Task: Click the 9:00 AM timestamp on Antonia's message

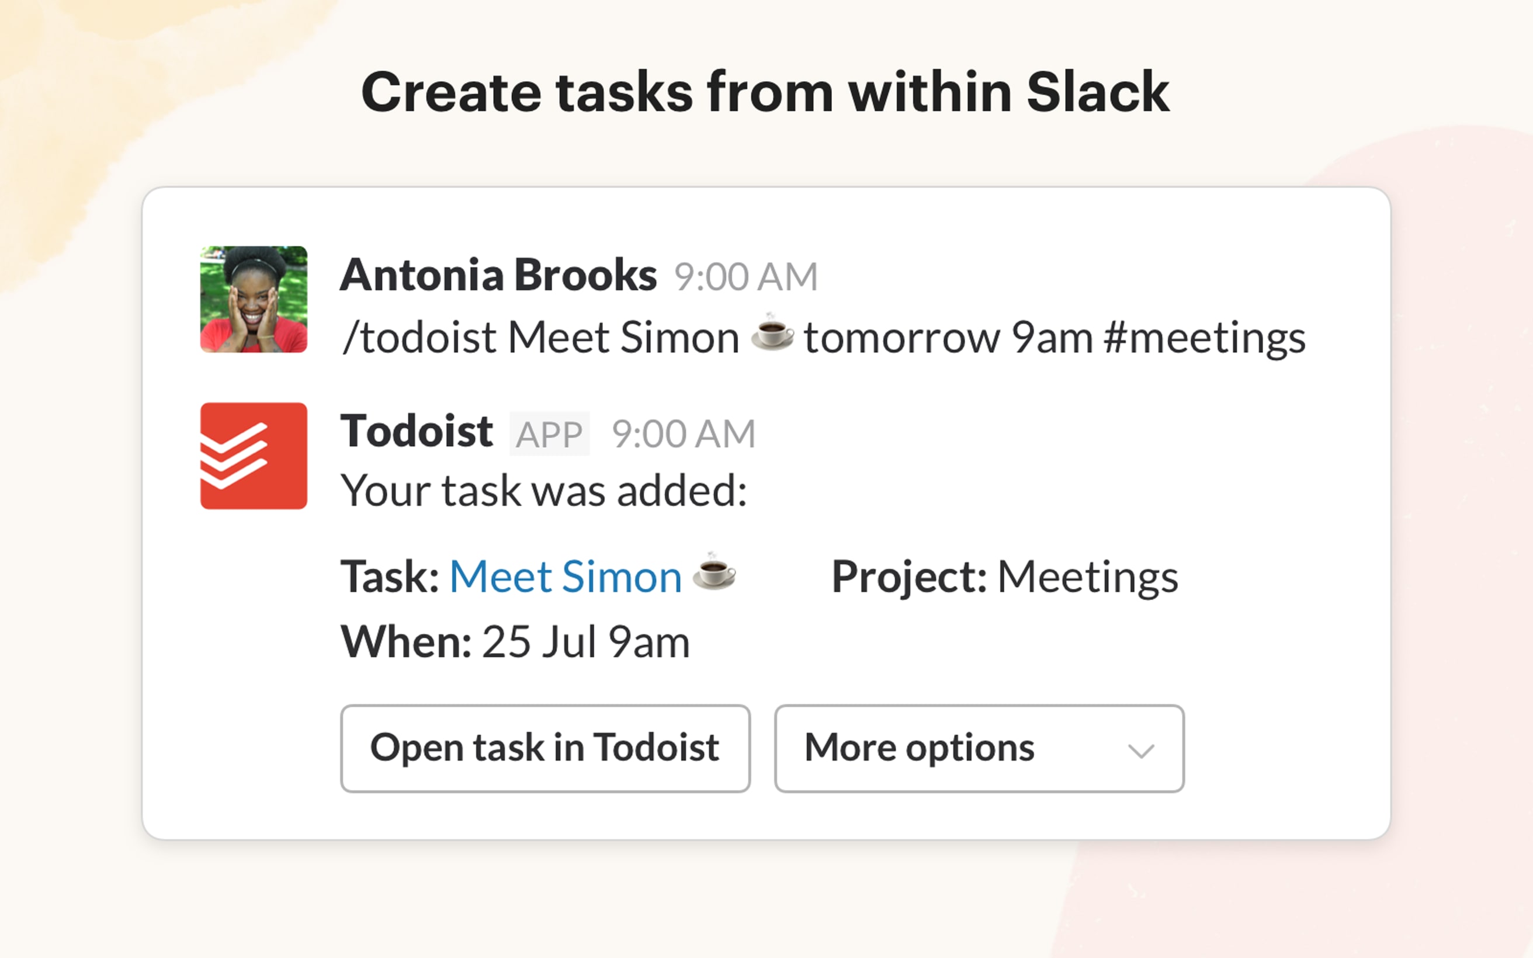Action: pyautogui.click(x=744, y=275)
